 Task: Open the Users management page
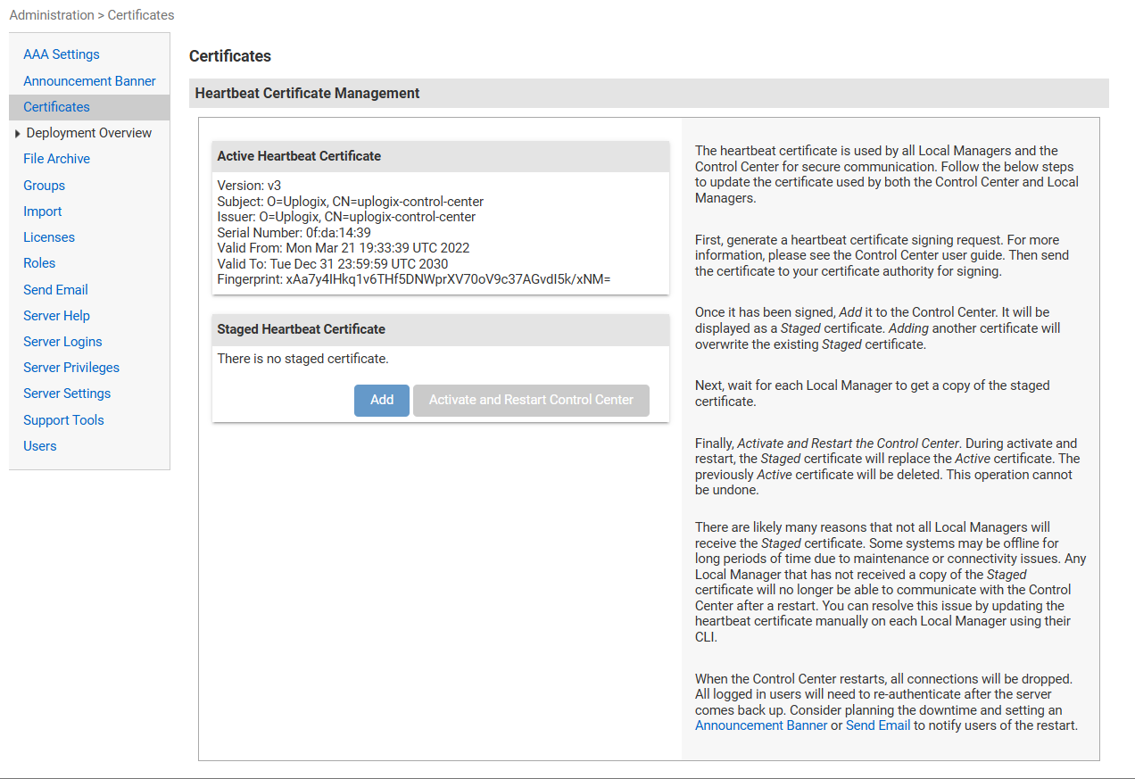pos(39,445)
